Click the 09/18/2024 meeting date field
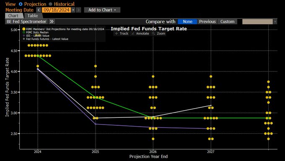Viewport: 285px width, 161px height. pos(57,10)
